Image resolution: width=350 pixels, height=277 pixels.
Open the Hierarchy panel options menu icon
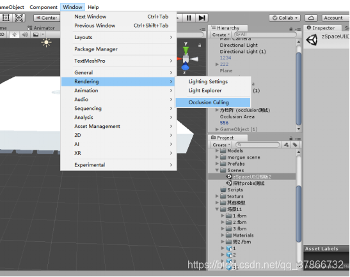click(x=298, y=29)
